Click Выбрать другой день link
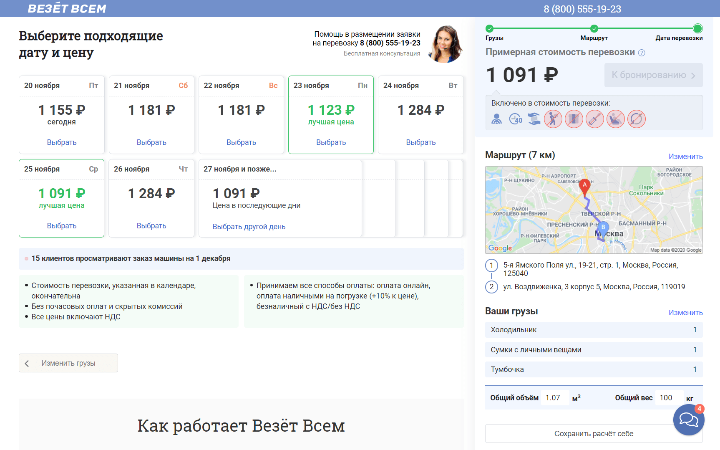Screen dimensions: 720x450 click(x=249, y=227)
